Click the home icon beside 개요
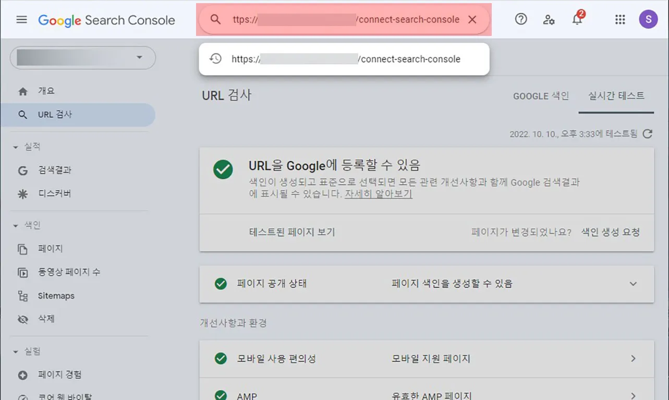Viewport: 669px width, 400px height. [22, 91]
